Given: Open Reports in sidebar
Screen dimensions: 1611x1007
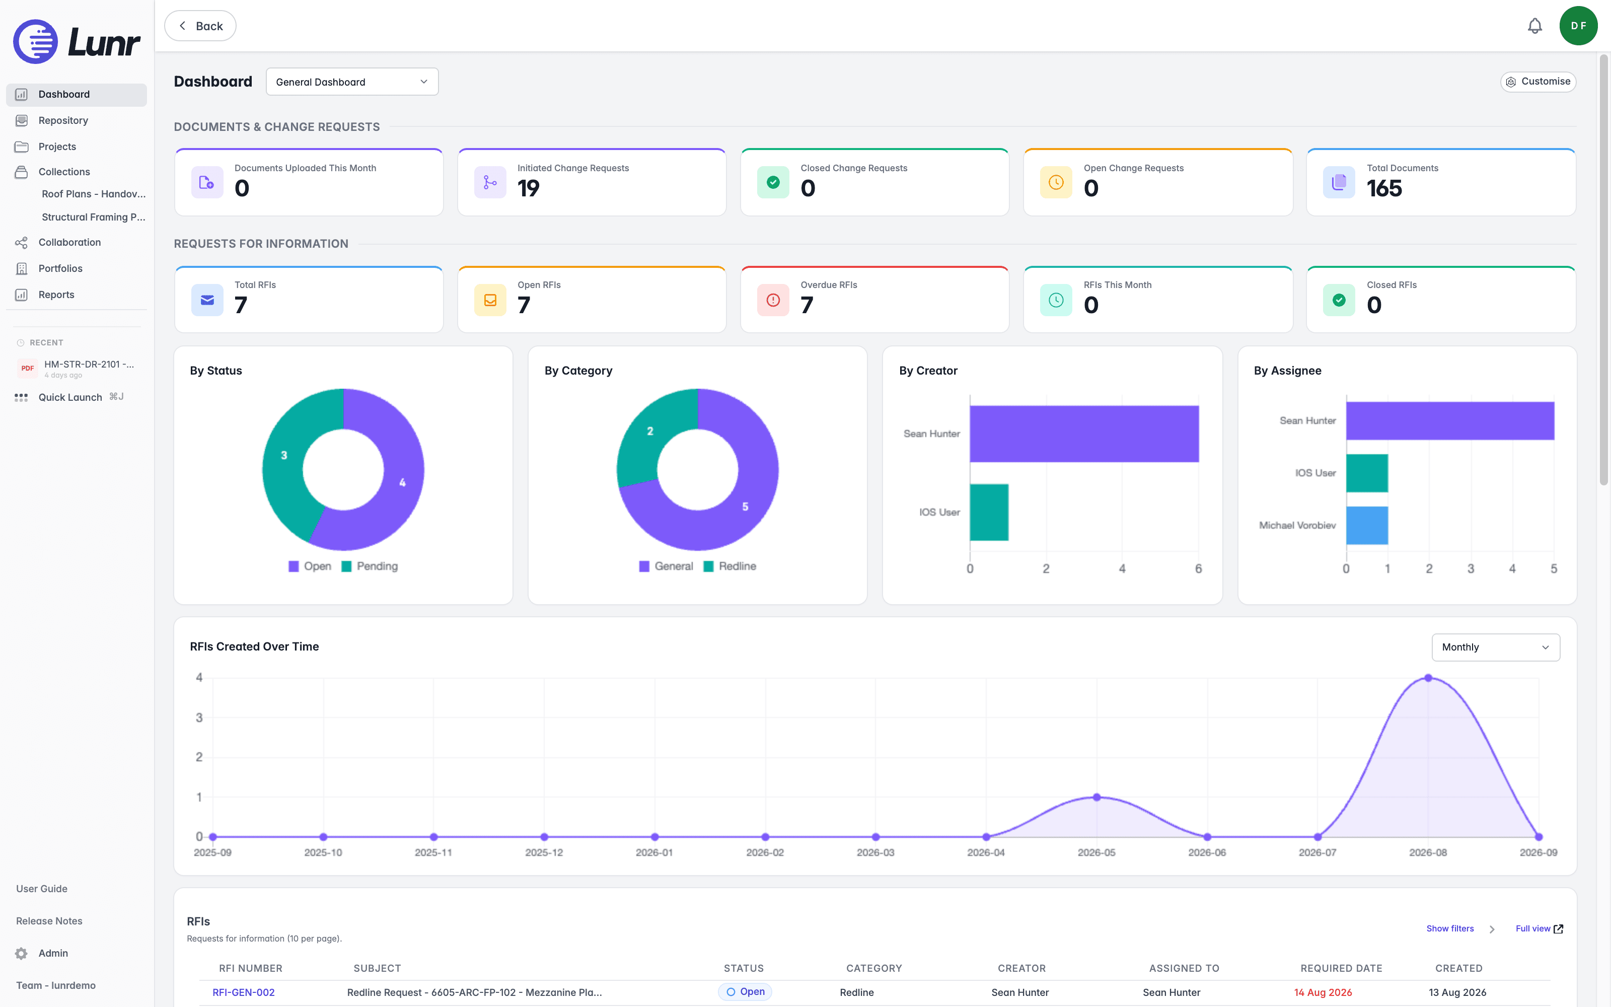Looking at the screenshot, I should point(77,295).
